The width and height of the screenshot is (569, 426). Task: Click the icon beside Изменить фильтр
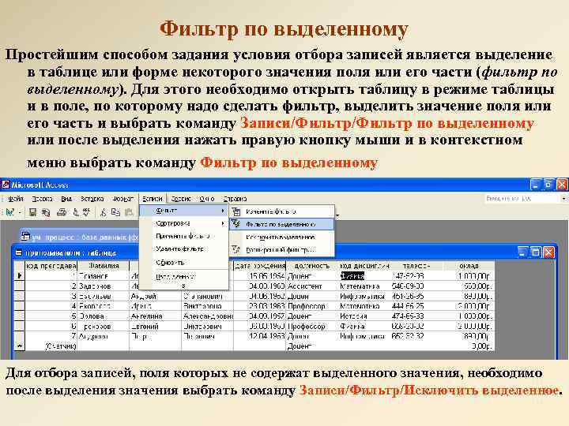tap(236, 211)
